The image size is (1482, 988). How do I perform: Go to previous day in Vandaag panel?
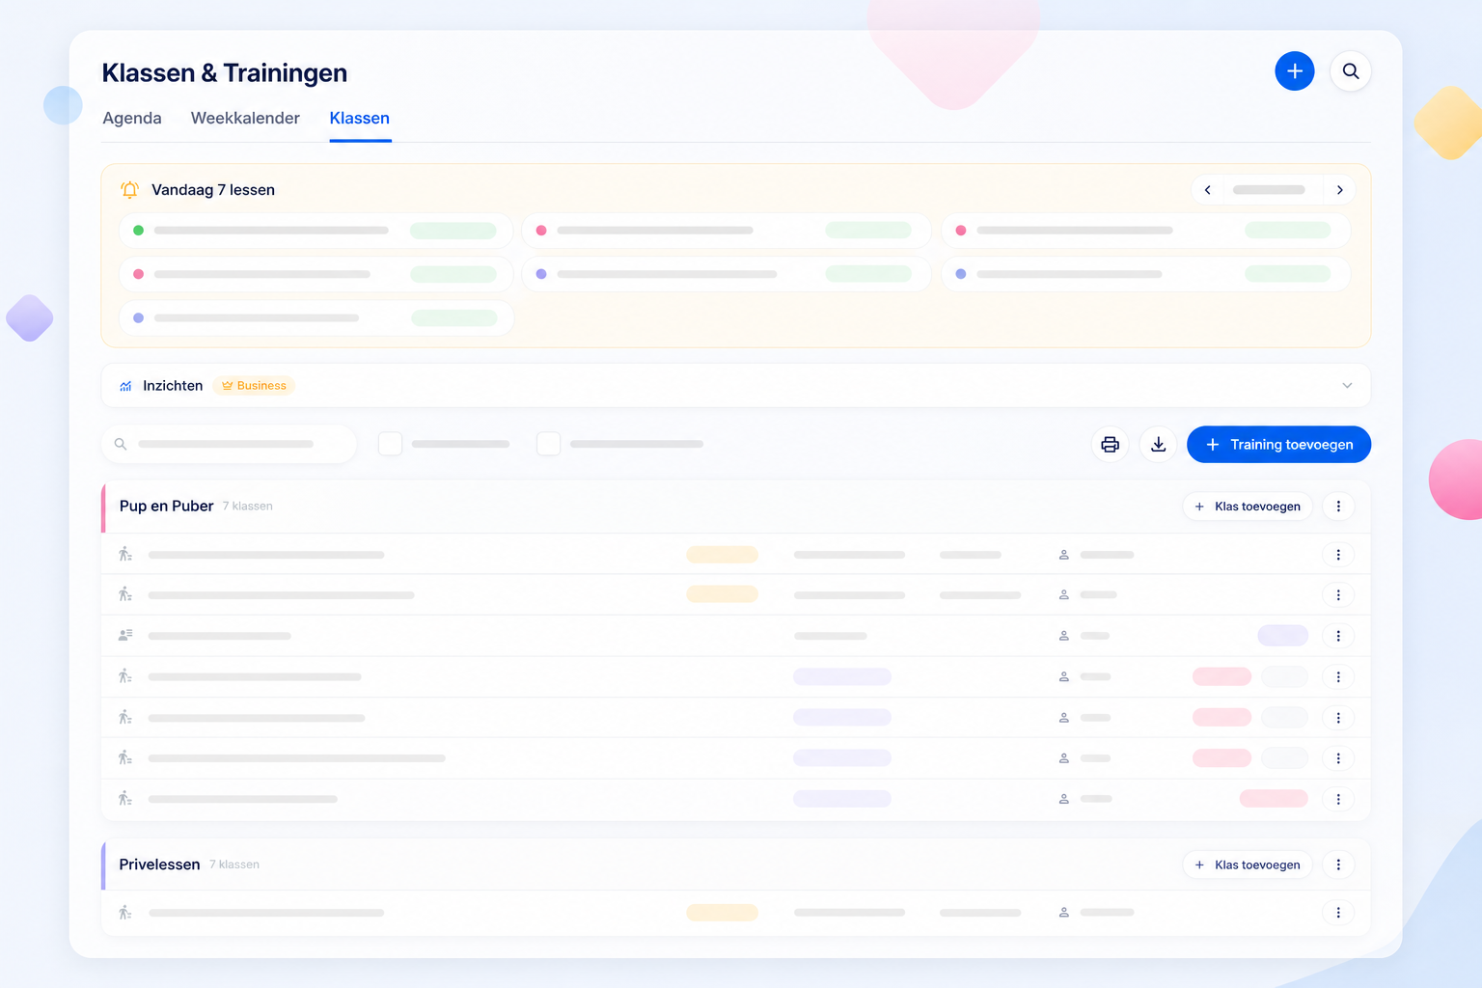click(1208, 190)
